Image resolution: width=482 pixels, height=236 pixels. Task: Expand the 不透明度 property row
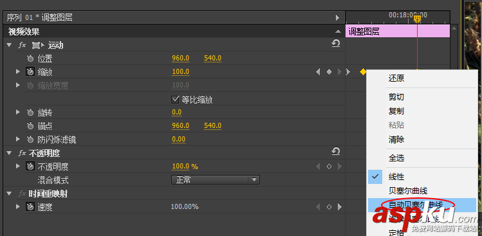coord(18,167)
